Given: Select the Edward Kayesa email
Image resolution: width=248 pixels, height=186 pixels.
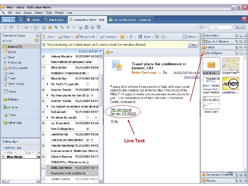Looking at the screenshot, I should (70, 159).
